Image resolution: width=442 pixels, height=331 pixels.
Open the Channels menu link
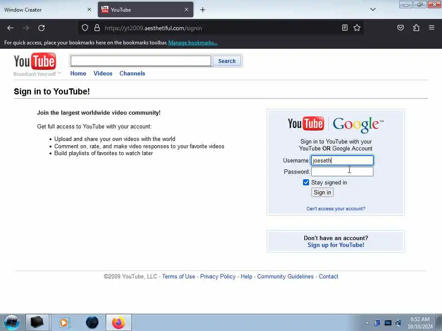coord(132,73)
